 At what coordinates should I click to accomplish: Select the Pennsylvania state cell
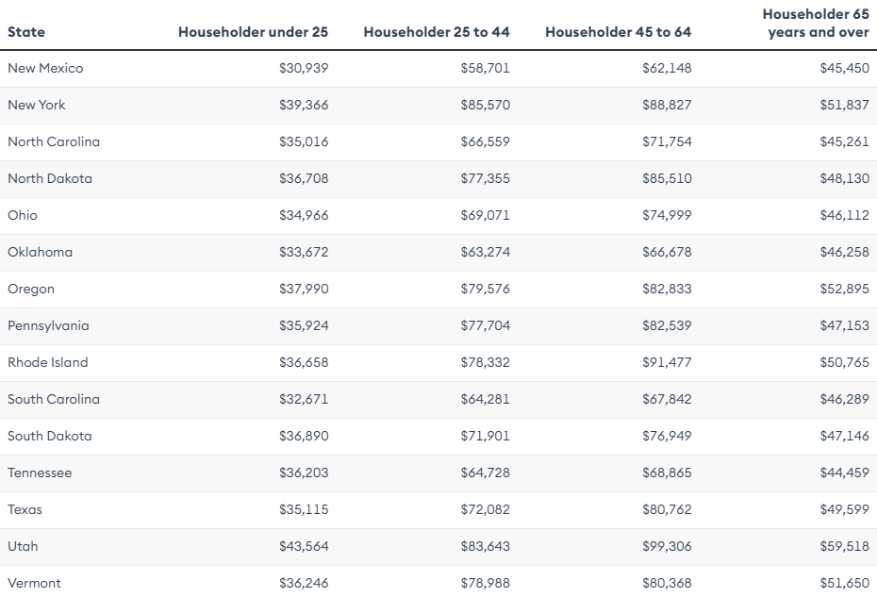[x=48, y=325]
